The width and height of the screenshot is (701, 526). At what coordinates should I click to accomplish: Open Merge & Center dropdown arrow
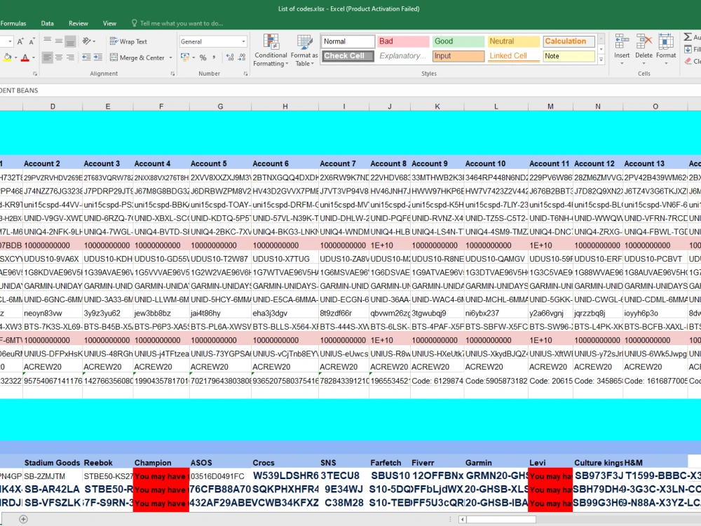[171, 58]
